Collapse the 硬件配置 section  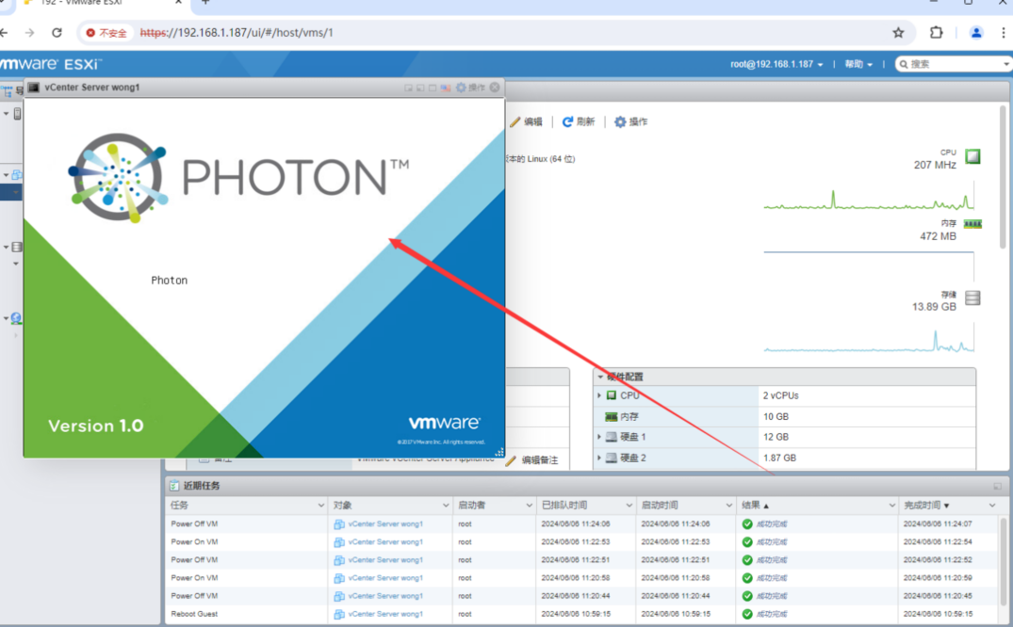(x=600, y=377)
